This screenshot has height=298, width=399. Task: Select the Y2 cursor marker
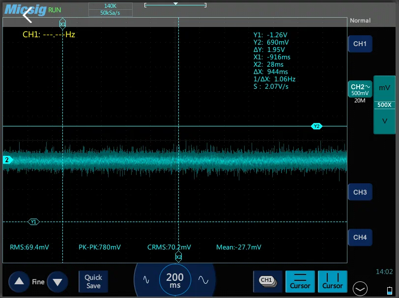(x=317, y=126)
